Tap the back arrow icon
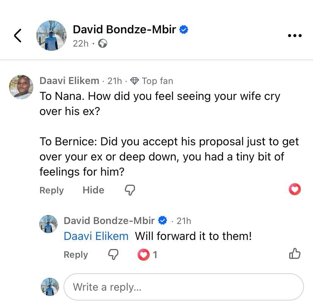313x302 pixels. click(x=18, y=35)
